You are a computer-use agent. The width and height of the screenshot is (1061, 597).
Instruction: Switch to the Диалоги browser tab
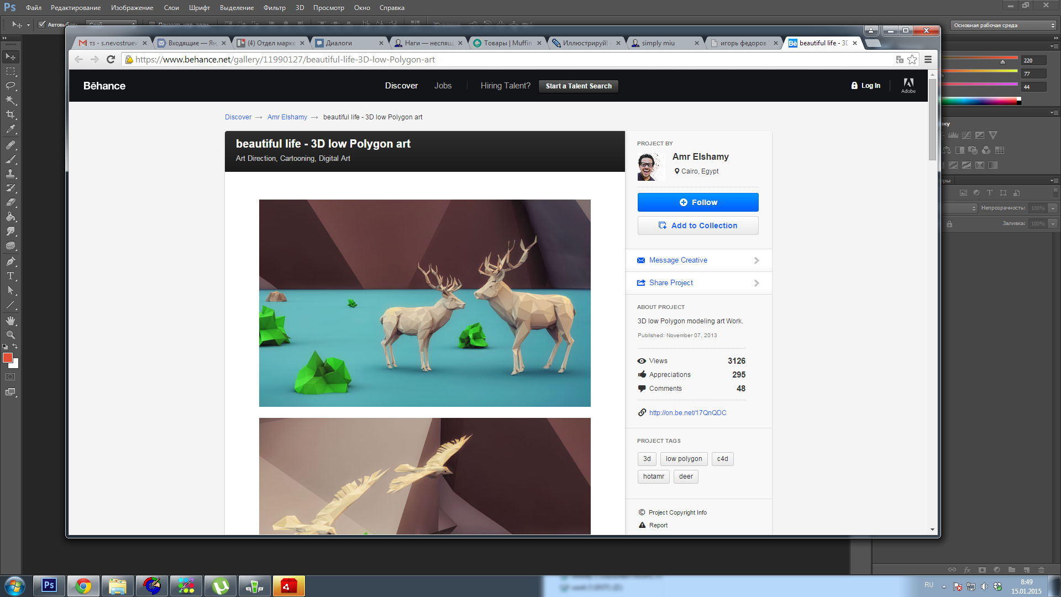(x=348, y=43)
